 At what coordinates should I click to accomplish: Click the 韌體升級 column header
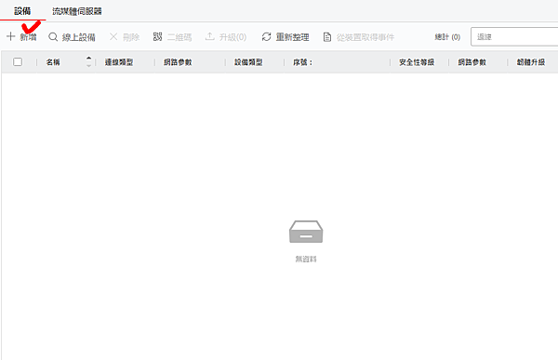531,62
